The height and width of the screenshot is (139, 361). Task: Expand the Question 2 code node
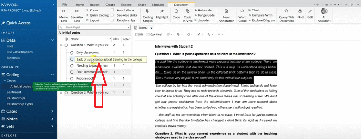[61, 93]
